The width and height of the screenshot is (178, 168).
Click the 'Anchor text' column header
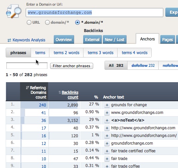click(114, 97)
